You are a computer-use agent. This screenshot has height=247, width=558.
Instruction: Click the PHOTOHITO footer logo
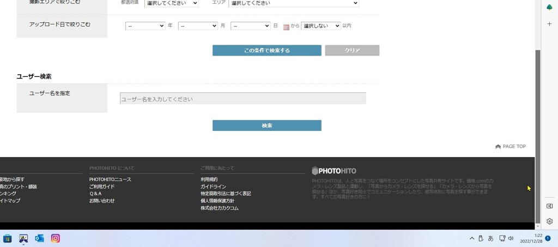click(x=334, y=171)
